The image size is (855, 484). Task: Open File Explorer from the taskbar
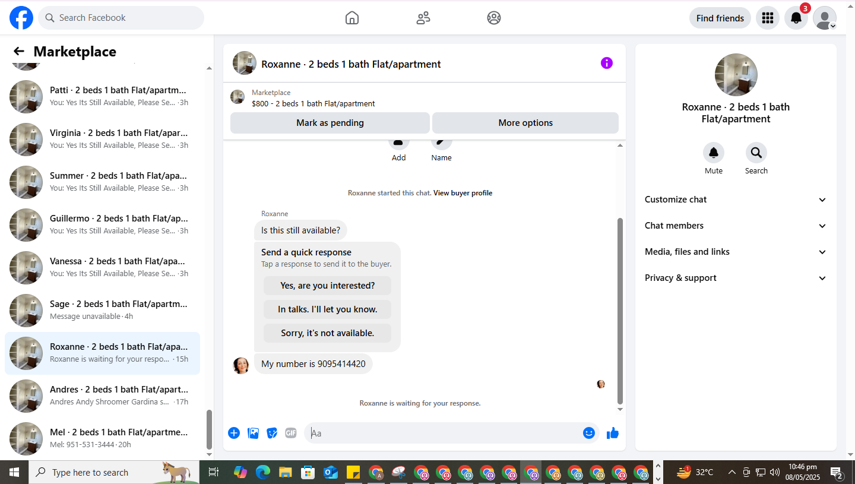point(286,472)
